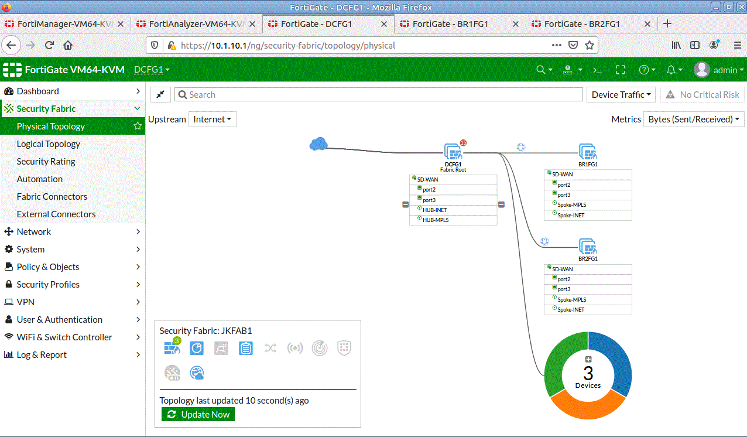Image resolution: width=747 pixels, height=437 pixels.
Task: Click the greyed FortiClient EMS icon in panel
Action: tap(221, 348)
